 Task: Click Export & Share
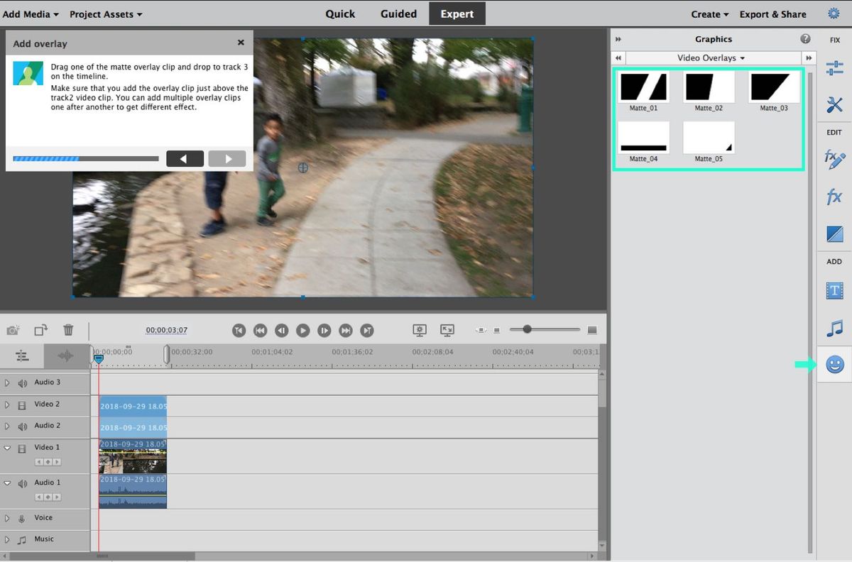point(772,13)
